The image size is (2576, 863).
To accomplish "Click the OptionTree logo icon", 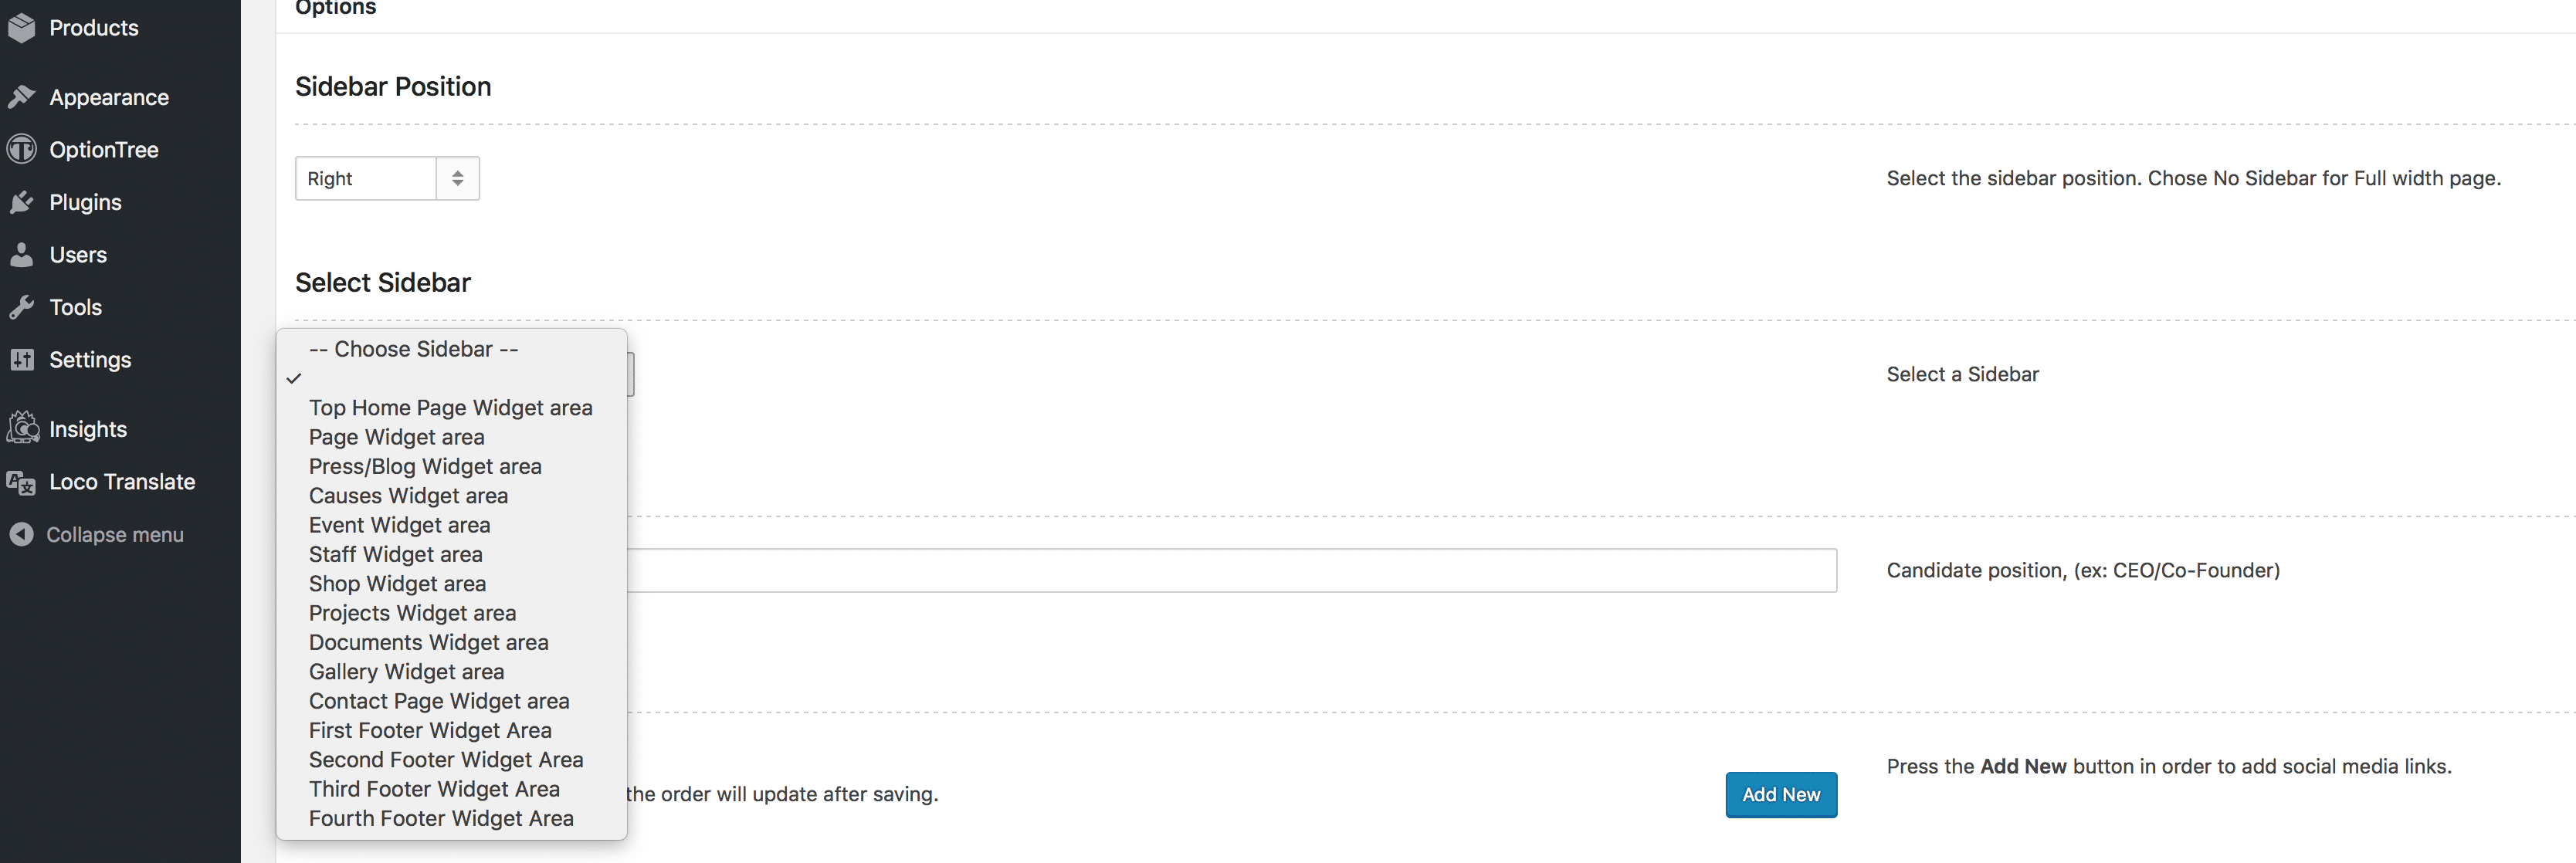I will pos(21,149).
